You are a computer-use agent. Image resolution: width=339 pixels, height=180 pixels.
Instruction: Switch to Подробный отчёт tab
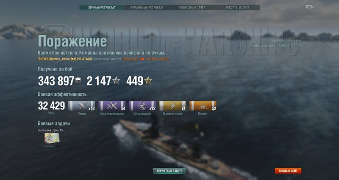coord(192,8)
